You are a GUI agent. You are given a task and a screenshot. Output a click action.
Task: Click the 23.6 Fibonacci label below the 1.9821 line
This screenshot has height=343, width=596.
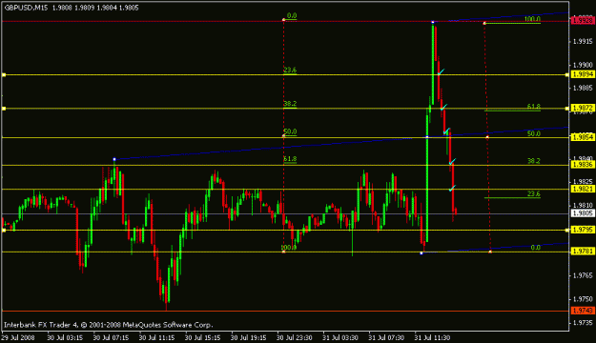click(534, 193)
